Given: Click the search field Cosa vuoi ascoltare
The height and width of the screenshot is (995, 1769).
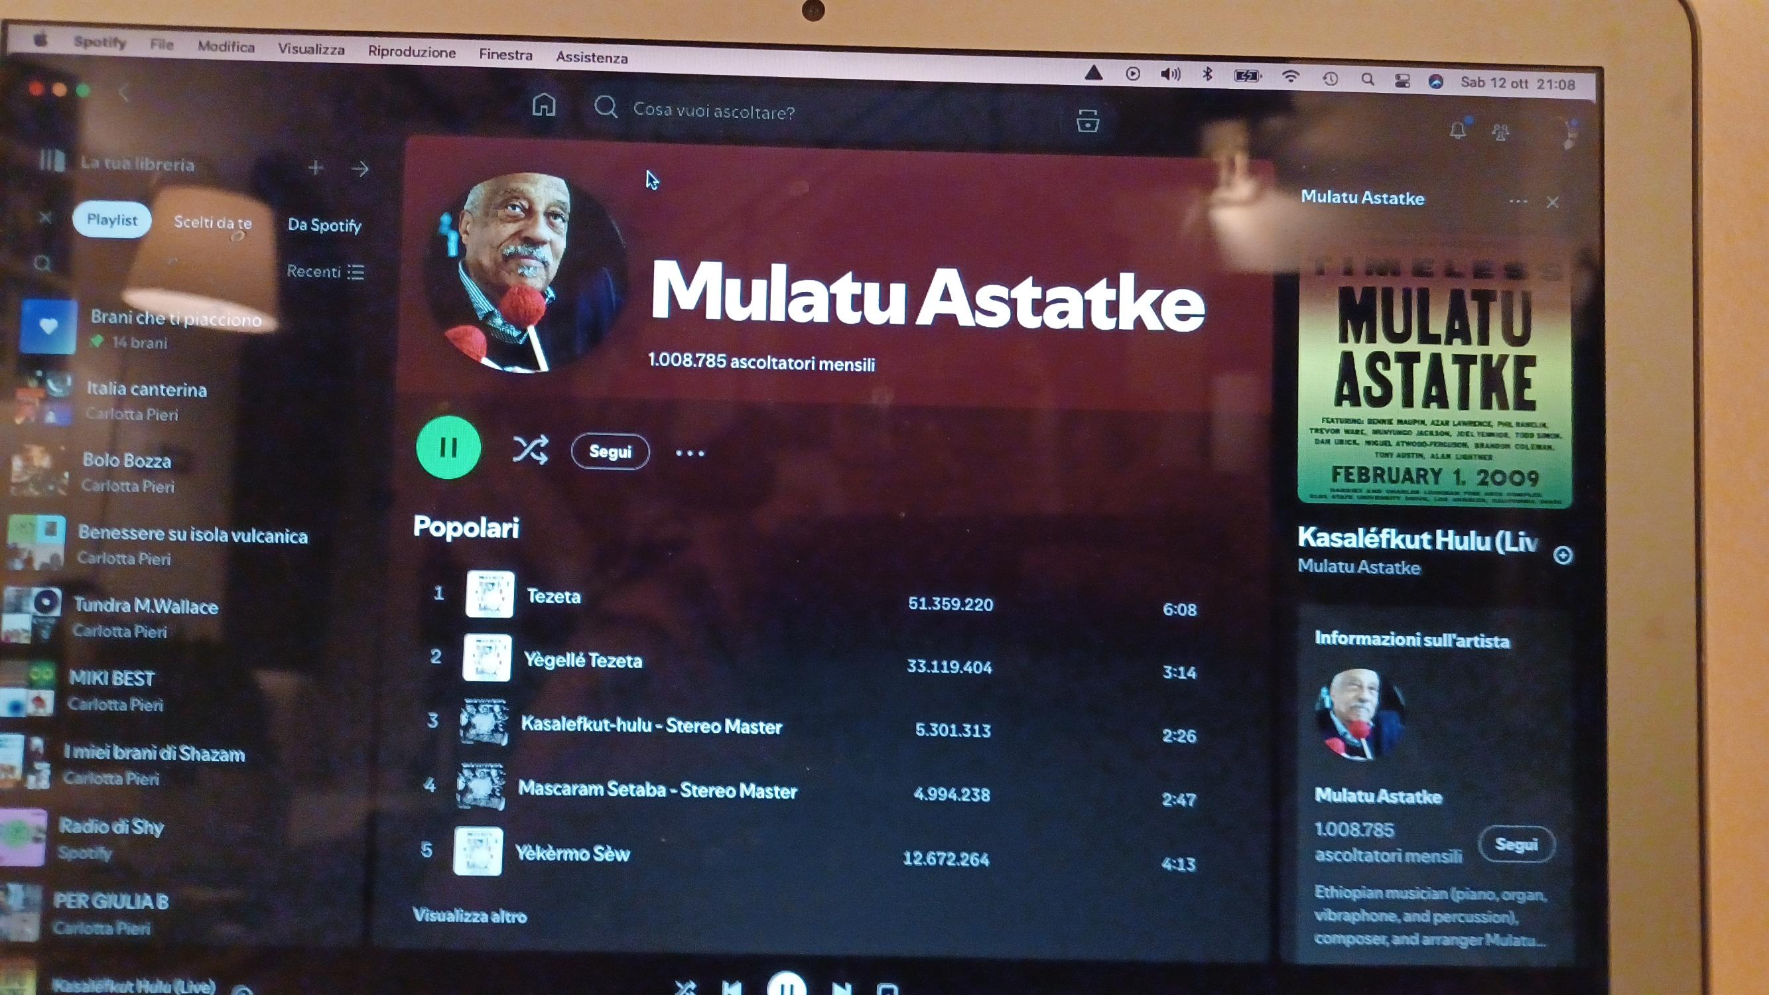Looking at the screenshot, I should pyautogui.click(x=713, y=112).
